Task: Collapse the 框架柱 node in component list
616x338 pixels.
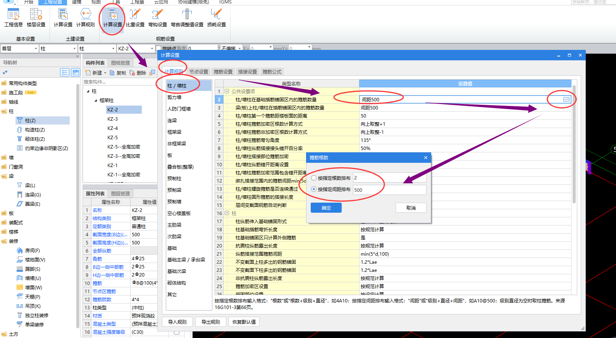Action: pyautogui.click(x=96, y=100)
